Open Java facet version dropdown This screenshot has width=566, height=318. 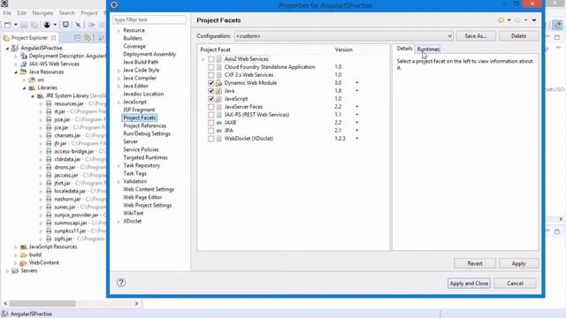(x=357, y=91)
